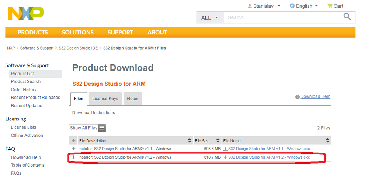Switch to the Notes tab
The height and width of the screenshot is (194, 368).
coord(133,99)
